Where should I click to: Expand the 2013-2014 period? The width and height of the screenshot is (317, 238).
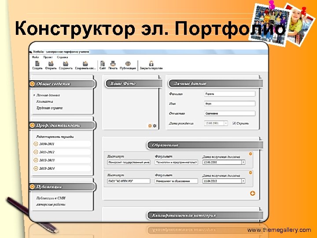pos(36,168)
